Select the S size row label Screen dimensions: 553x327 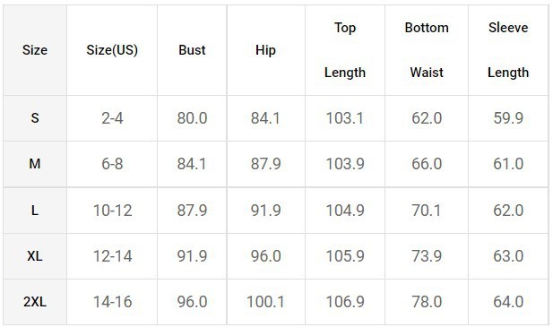tap(35, 118)
